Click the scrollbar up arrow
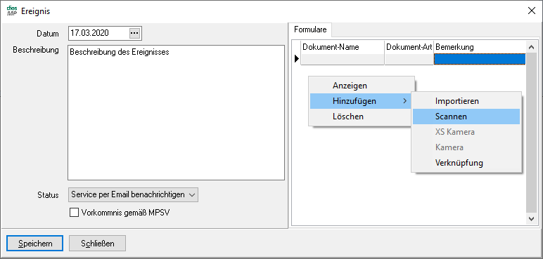 point(531,47)
